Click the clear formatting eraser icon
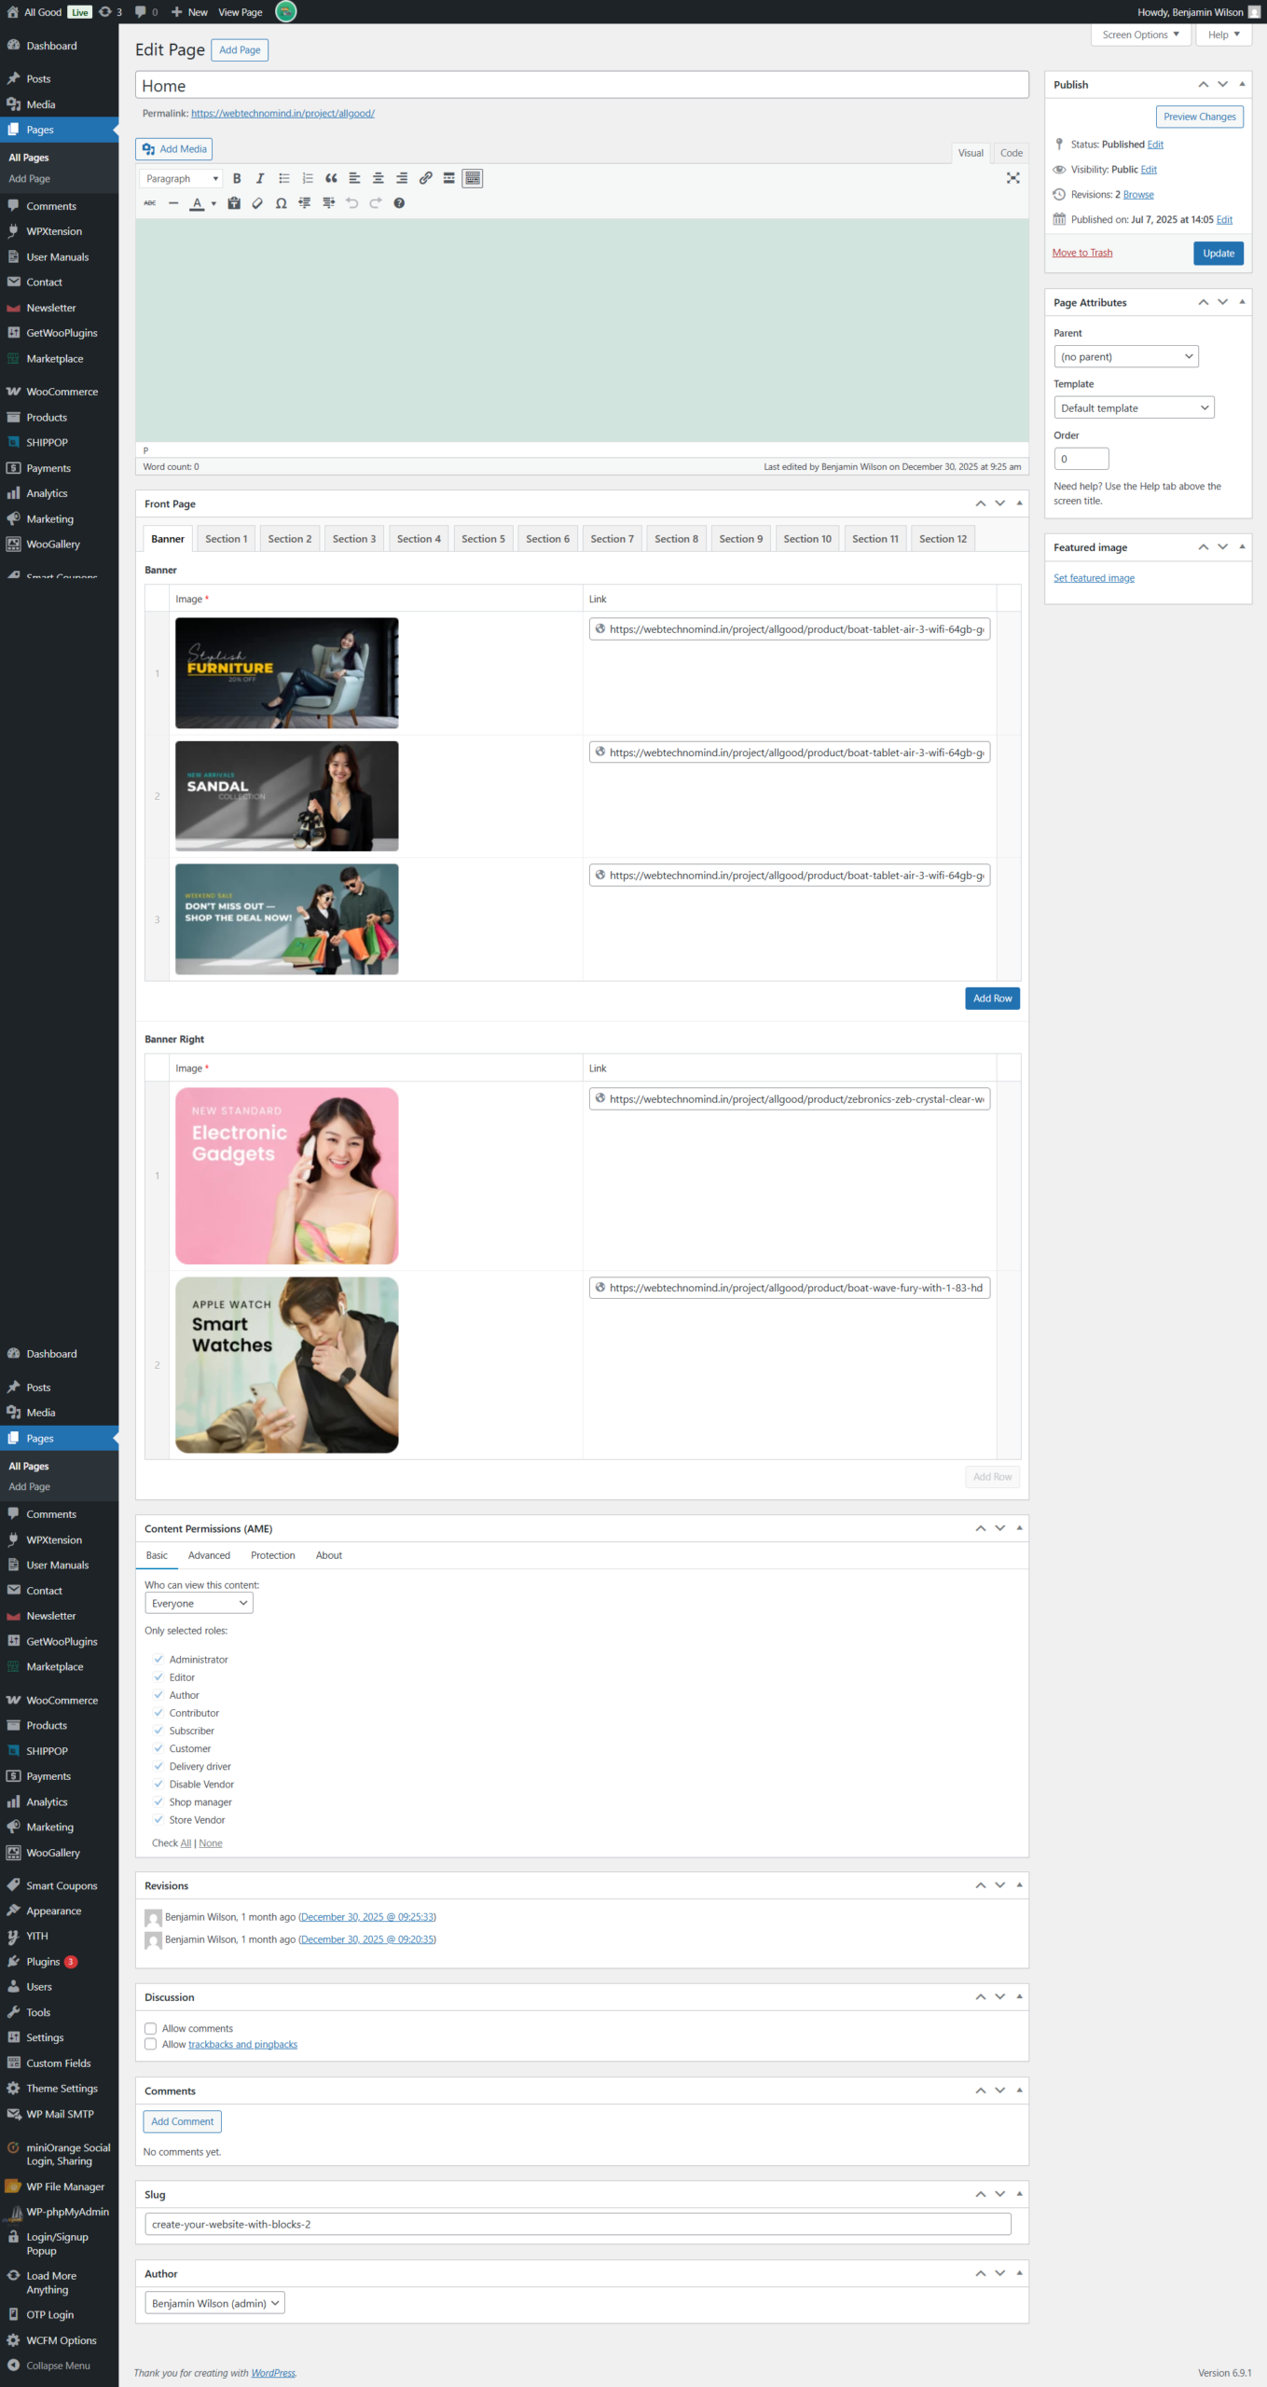1267x2387 pixels. [257, 203]
